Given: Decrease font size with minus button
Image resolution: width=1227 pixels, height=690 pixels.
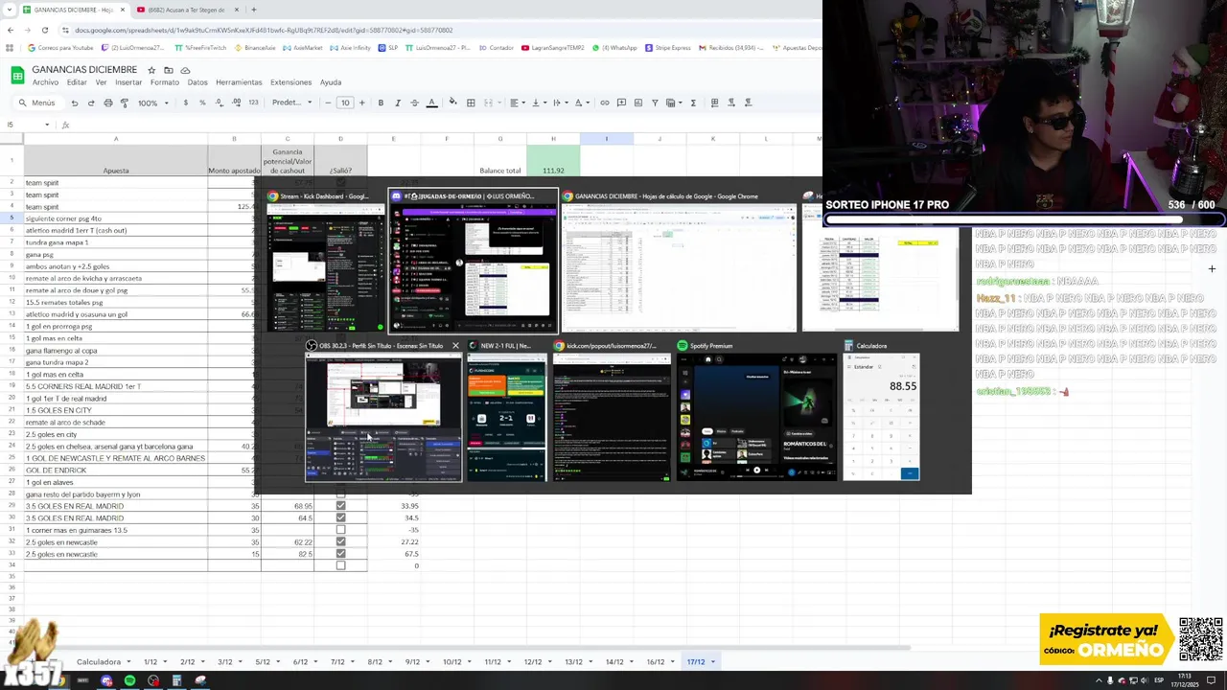Looking at the screenshot, I should pyautogui.click(x=328, y=103).
